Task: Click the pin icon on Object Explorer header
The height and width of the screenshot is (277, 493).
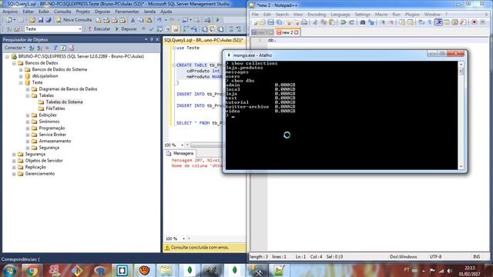Action: coord(152,39)
